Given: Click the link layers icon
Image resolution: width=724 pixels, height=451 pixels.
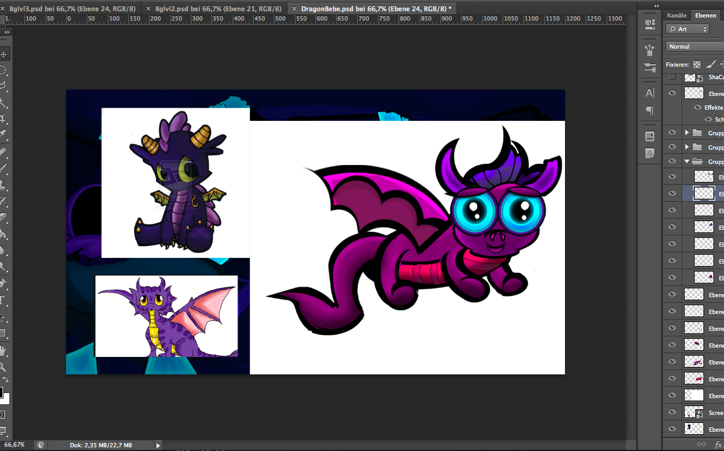Looking at the screenshot, I should click(x=702, y=444).
